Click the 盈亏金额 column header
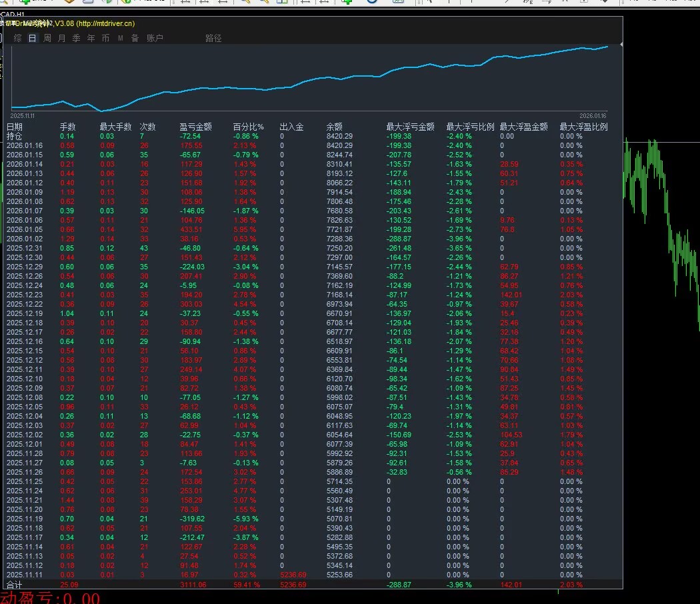Viewport: 700px width, 604px height. point(196,127)
